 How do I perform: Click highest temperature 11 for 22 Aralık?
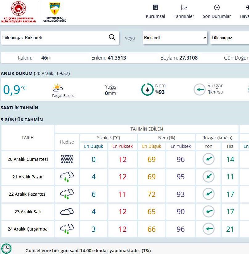click(122, 194)
